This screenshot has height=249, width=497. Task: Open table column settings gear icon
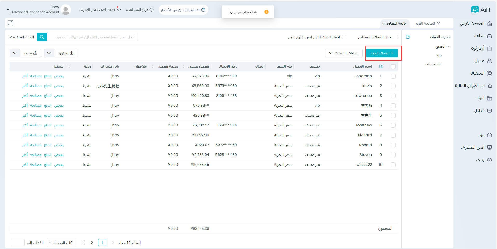click(381, 67)
